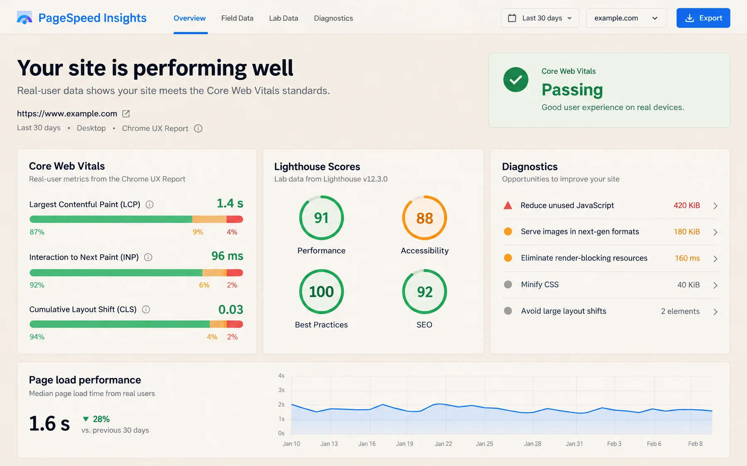Show info for Interaction to Next Paint (INP)
The image size is (747, 466).
point(148,257)
